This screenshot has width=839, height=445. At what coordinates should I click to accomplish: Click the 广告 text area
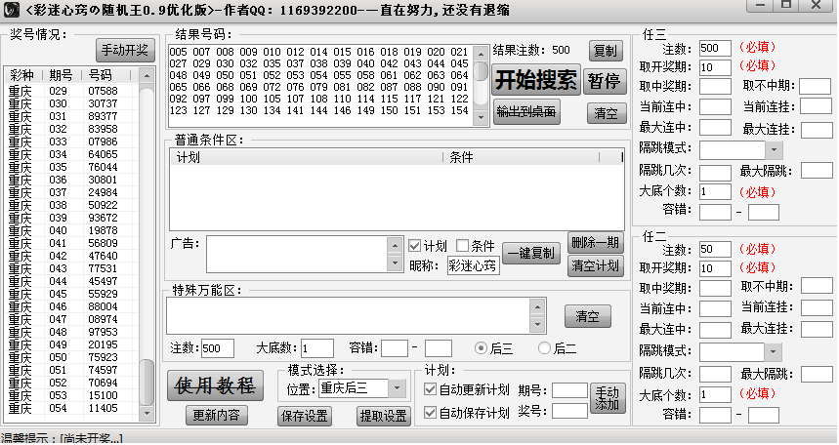(x=297, y=254)
